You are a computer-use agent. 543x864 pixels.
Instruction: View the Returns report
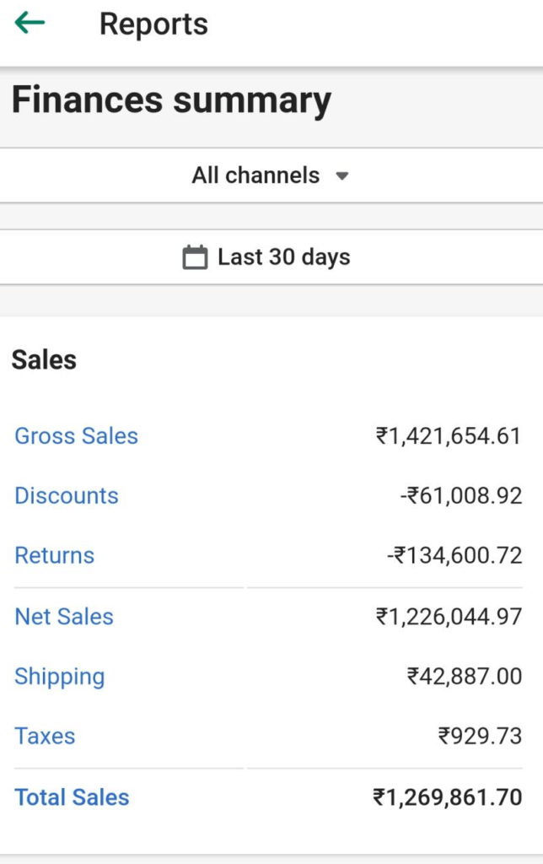(55, 556)
